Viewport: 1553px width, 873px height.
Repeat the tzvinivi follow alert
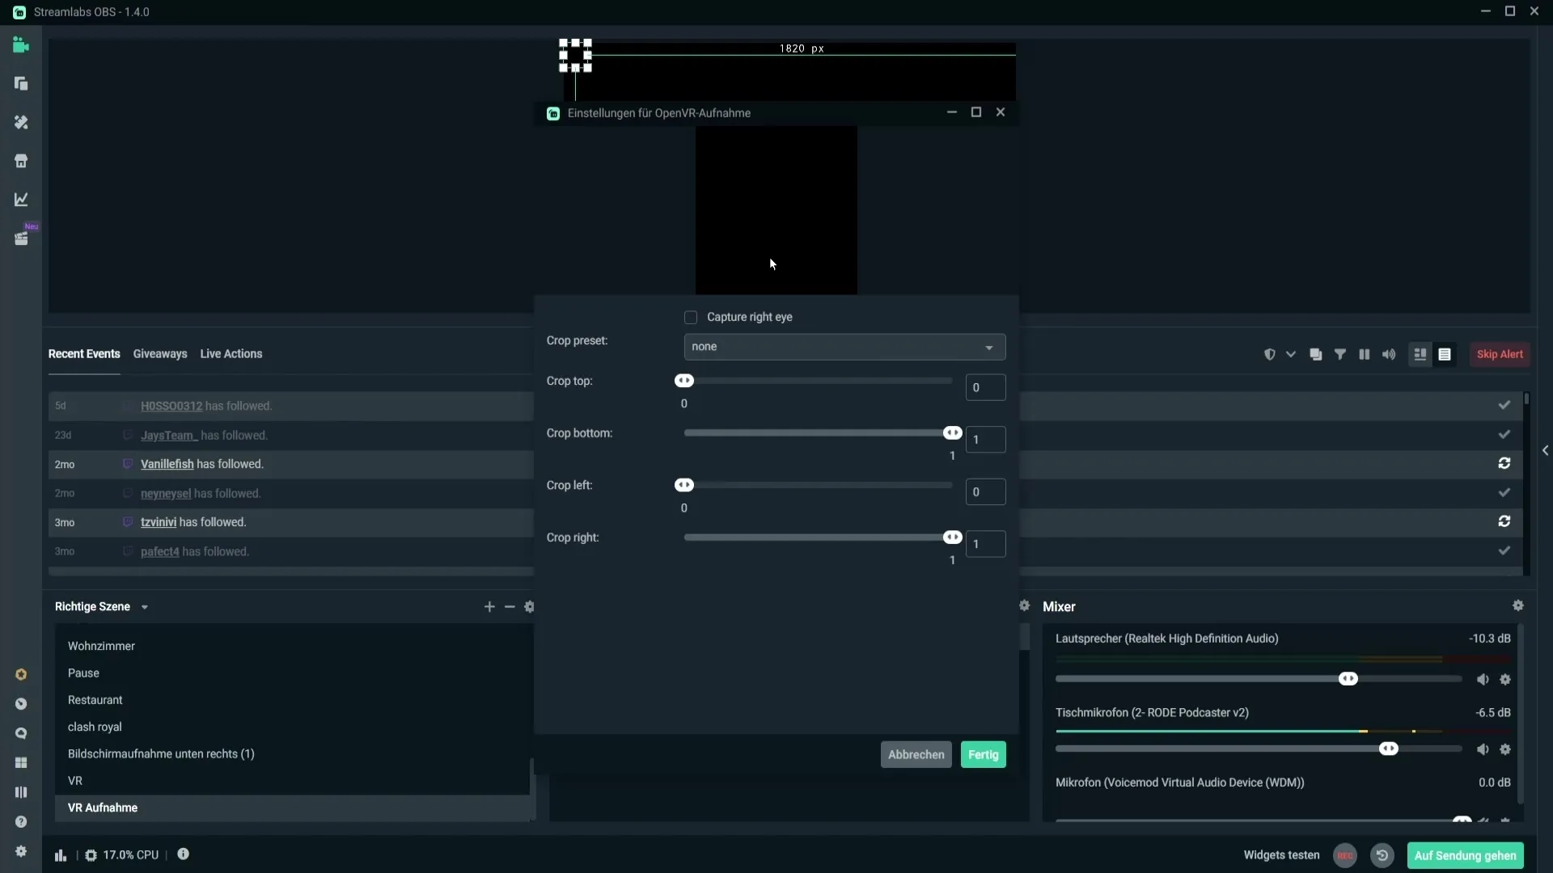(x=1504, y=521)
